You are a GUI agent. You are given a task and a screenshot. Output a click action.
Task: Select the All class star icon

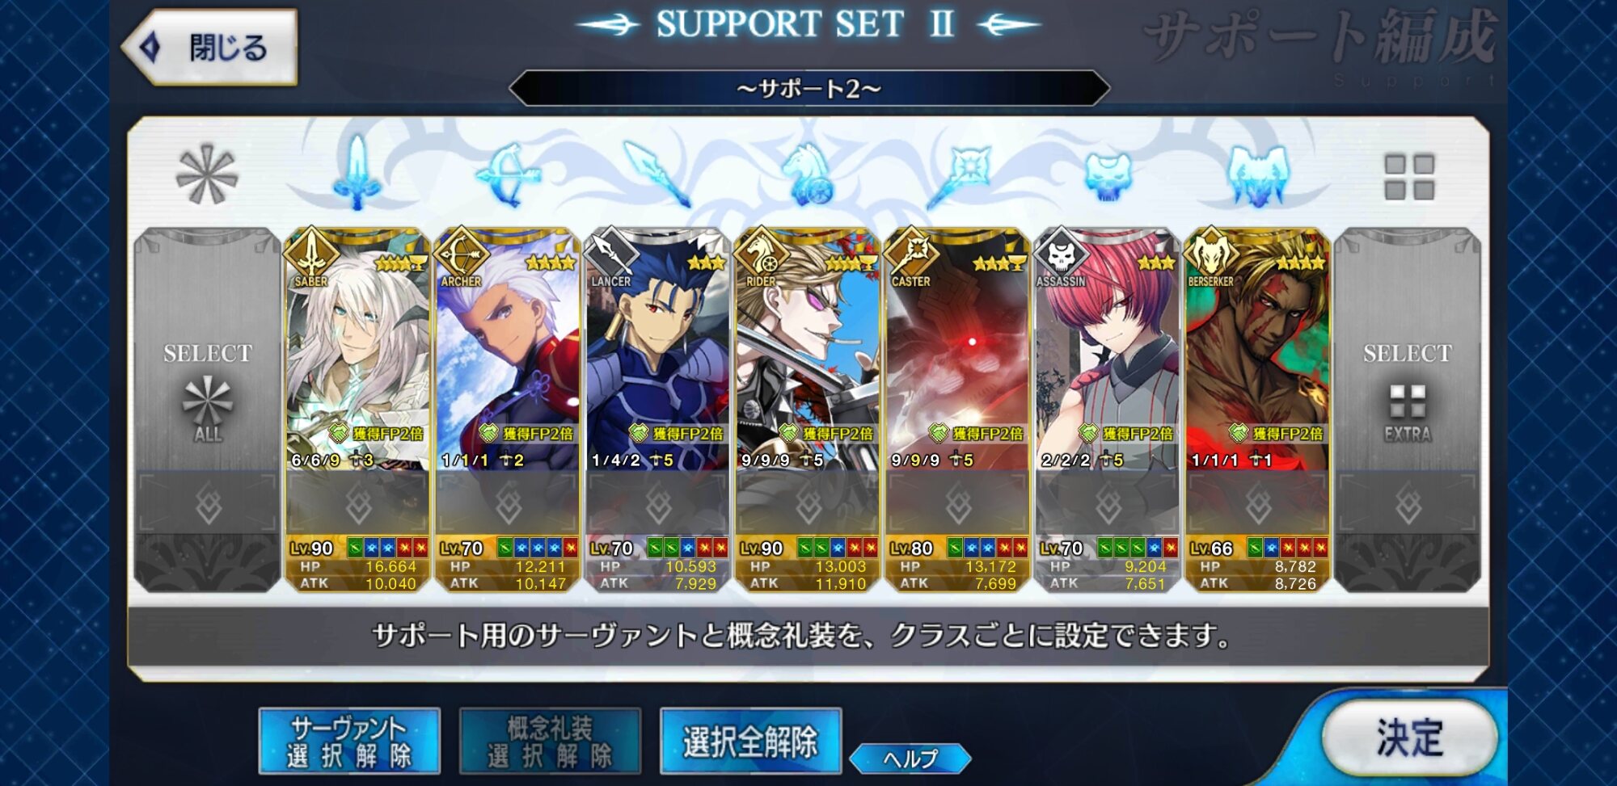pos(207,174)
